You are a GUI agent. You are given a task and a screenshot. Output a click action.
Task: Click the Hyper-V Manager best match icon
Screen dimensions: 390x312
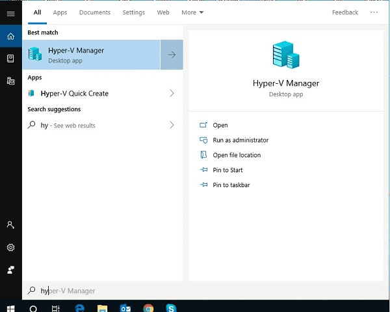point(35,54)
